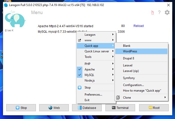Open the Root folder button
The width and height of the screenshot is (175, 119).
point(154,108)
